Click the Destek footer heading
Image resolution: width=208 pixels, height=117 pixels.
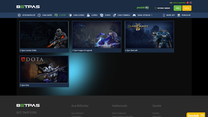click(x=157, y=106)
